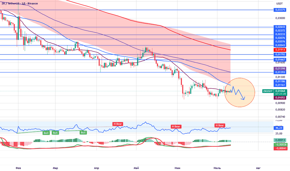Click the red −0,00041 signal label
The image size is (290, 171).
pyautogui.click(x=281, y=148)
